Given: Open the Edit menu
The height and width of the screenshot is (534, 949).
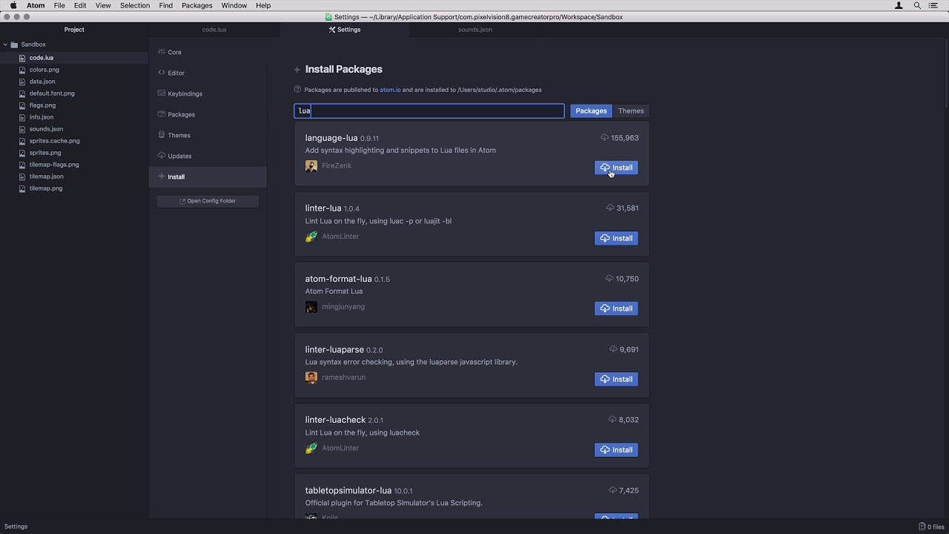Looking at the screenshot, I should coord(80,5).
